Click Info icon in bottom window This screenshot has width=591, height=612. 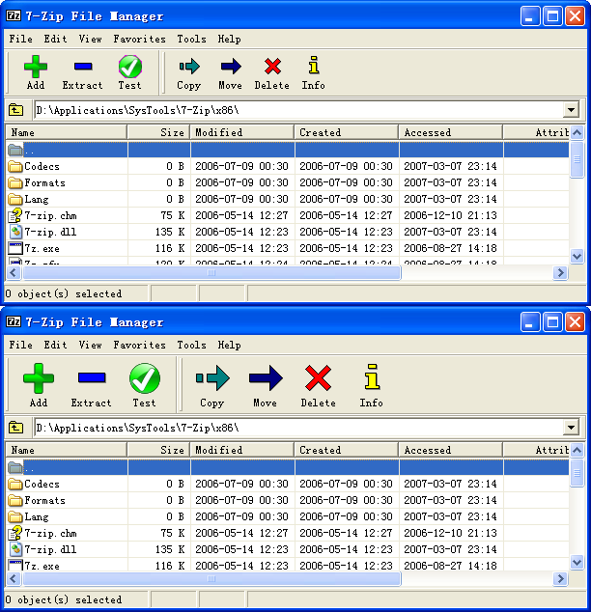click(372, 376)
